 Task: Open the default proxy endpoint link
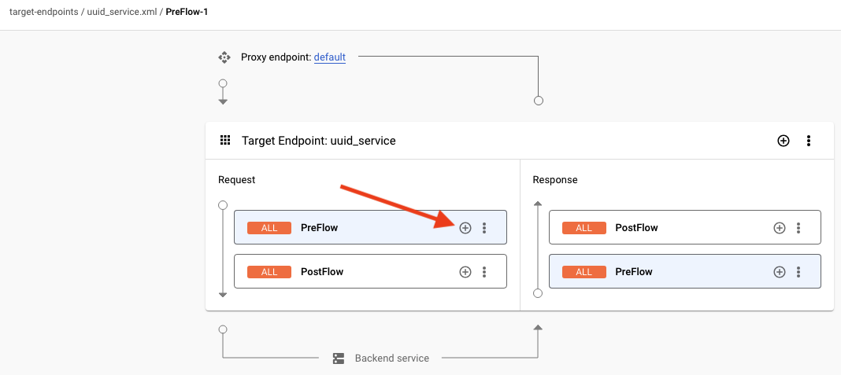330,57
